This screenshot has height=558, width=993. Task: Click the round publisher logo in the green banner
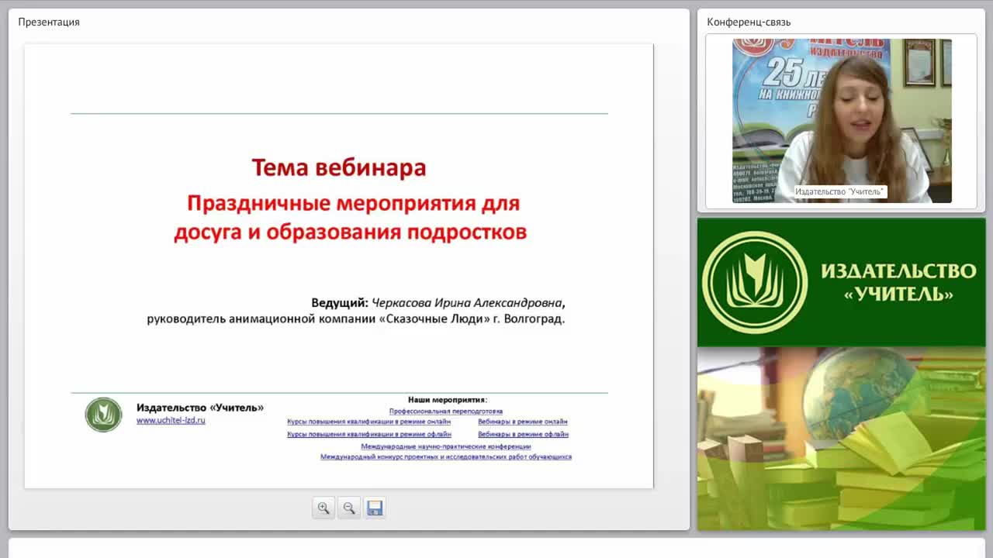tap(755, 282)
